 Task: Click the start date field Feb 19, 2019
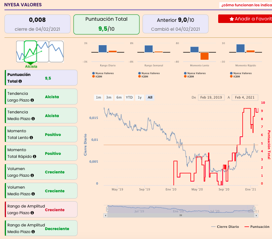[x=211, y=97]
